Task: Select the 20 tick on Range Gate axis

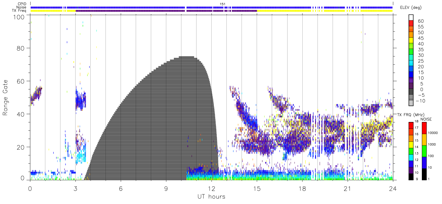Action: coord(21,147)
